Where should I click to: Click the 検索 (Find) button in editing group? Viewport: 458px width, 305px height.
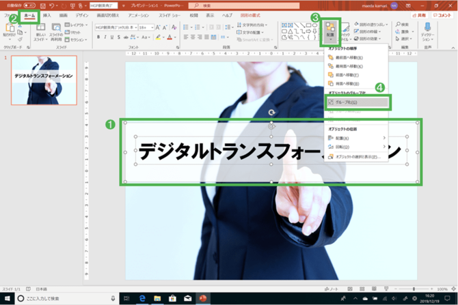pyautogui.click(x=402, y=24)
